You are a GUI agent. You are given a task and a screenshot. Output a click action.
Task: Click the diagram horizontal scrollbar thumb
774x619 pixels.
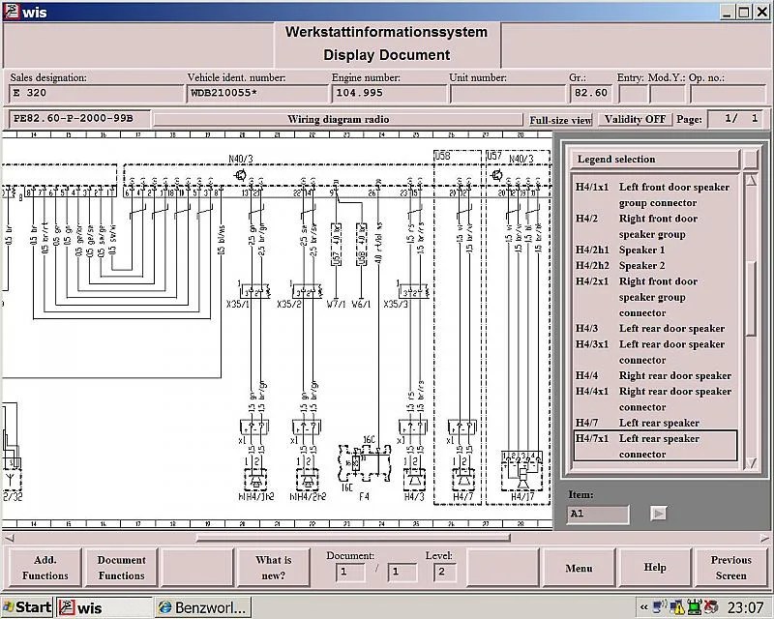[353, 538]
